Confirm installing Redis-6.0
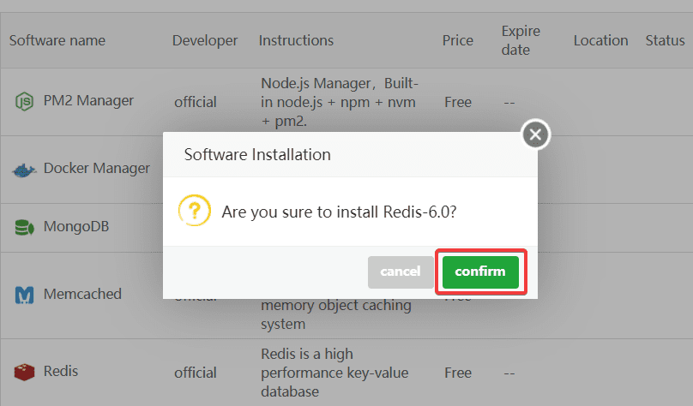The image size is (693, 406). tap(480, 272)
